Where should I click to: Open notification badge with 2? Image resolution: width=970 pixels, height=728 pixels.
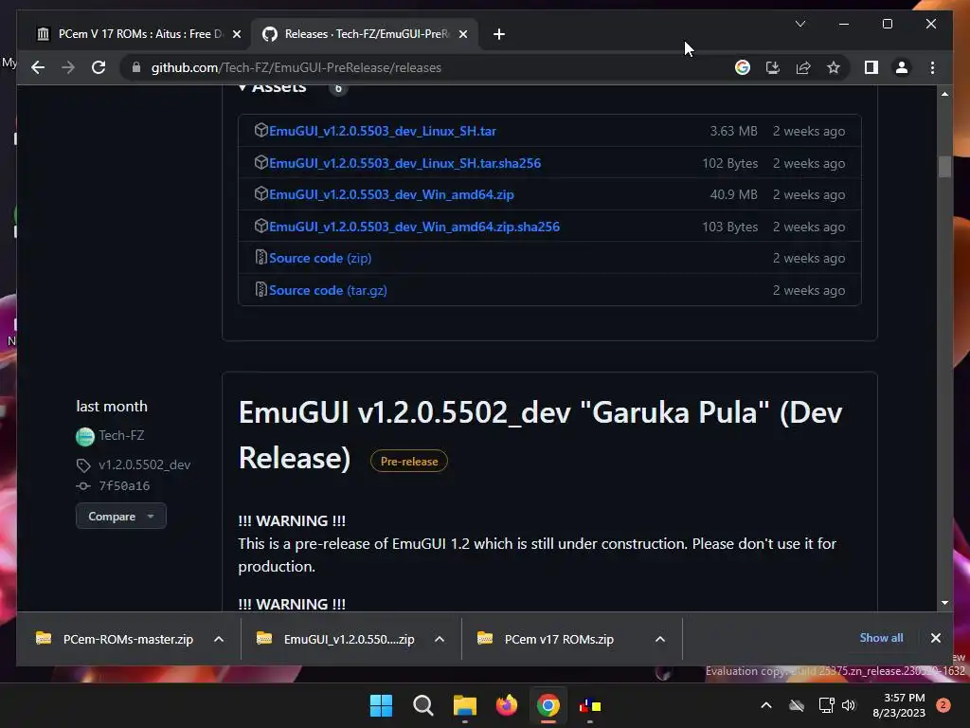943,705
